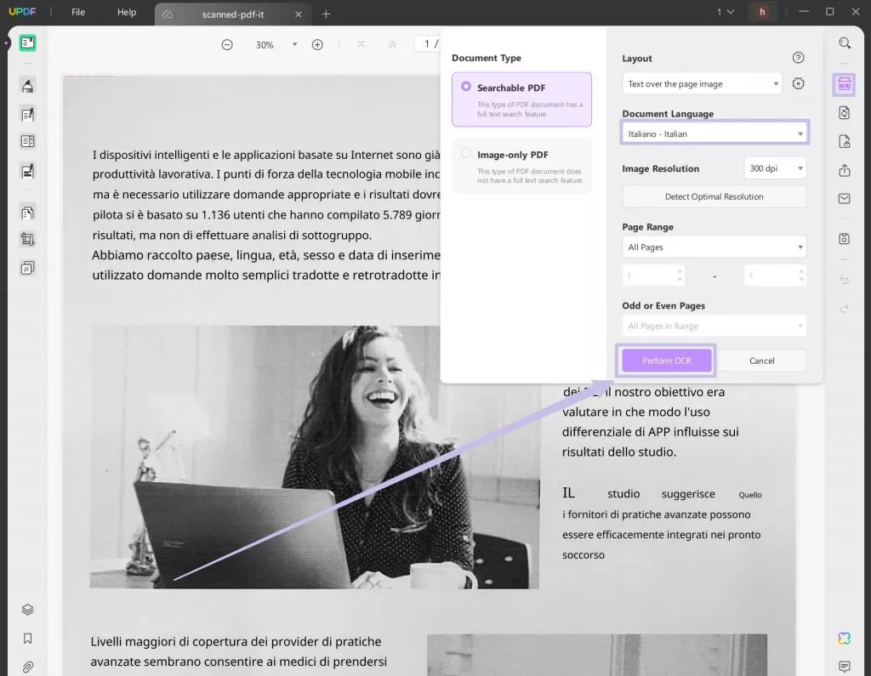871x676 pixels.
Task: Go to the previous page arrow
Action: [392, 44]
